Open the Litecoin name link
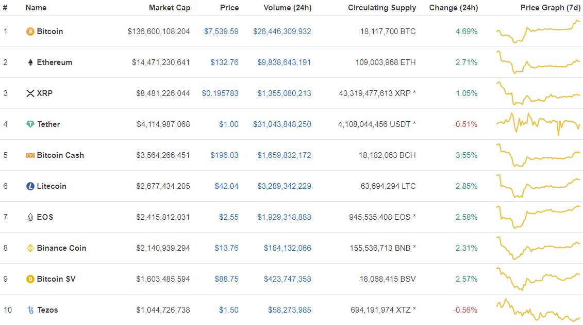This screenshot has height=325, width=583. pyautogui.click(x=52, y=186)
